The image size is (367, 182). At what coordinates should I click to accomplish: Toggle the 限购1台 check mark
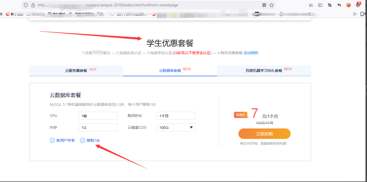click(x=83, y=140)
